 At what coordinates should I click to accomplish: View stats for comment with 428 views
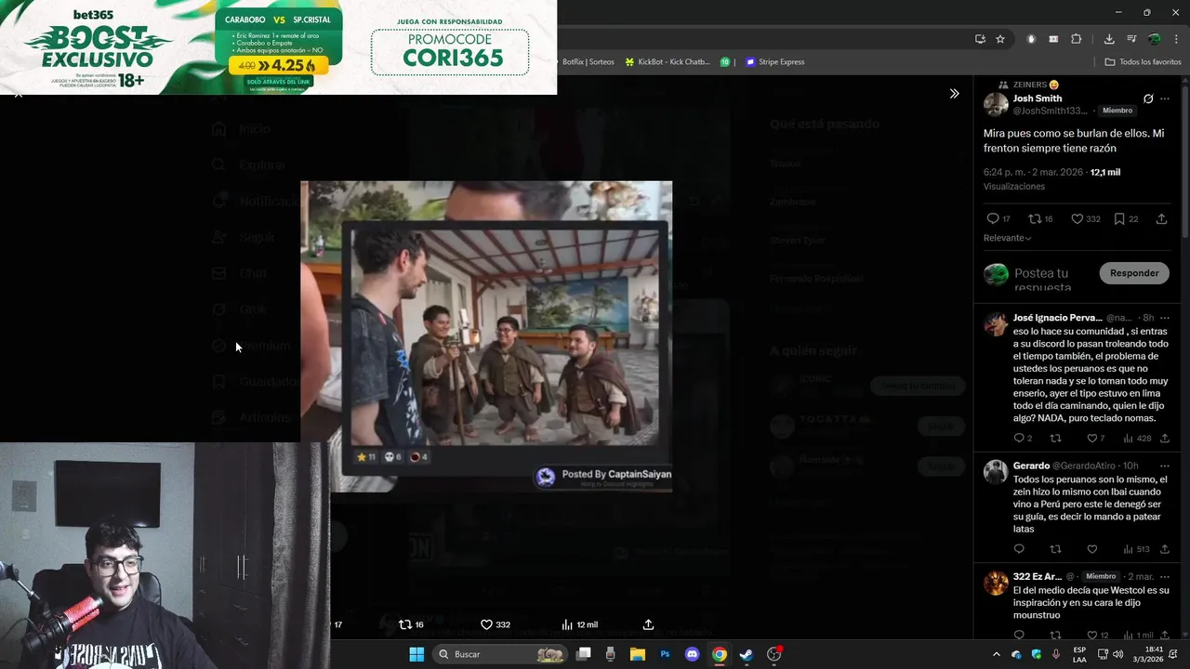1137,438
